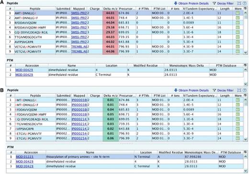
Task: Open the More details icon for row 5 in panel A
Action: pos(238,32)
